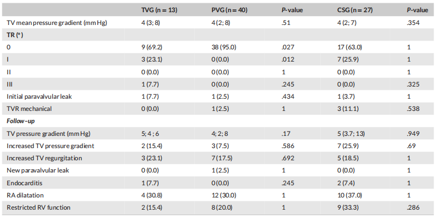Viewport: 437px width, 218px height.
Task: Click the TVR mechanical row label
Action: tap(30, 109)
